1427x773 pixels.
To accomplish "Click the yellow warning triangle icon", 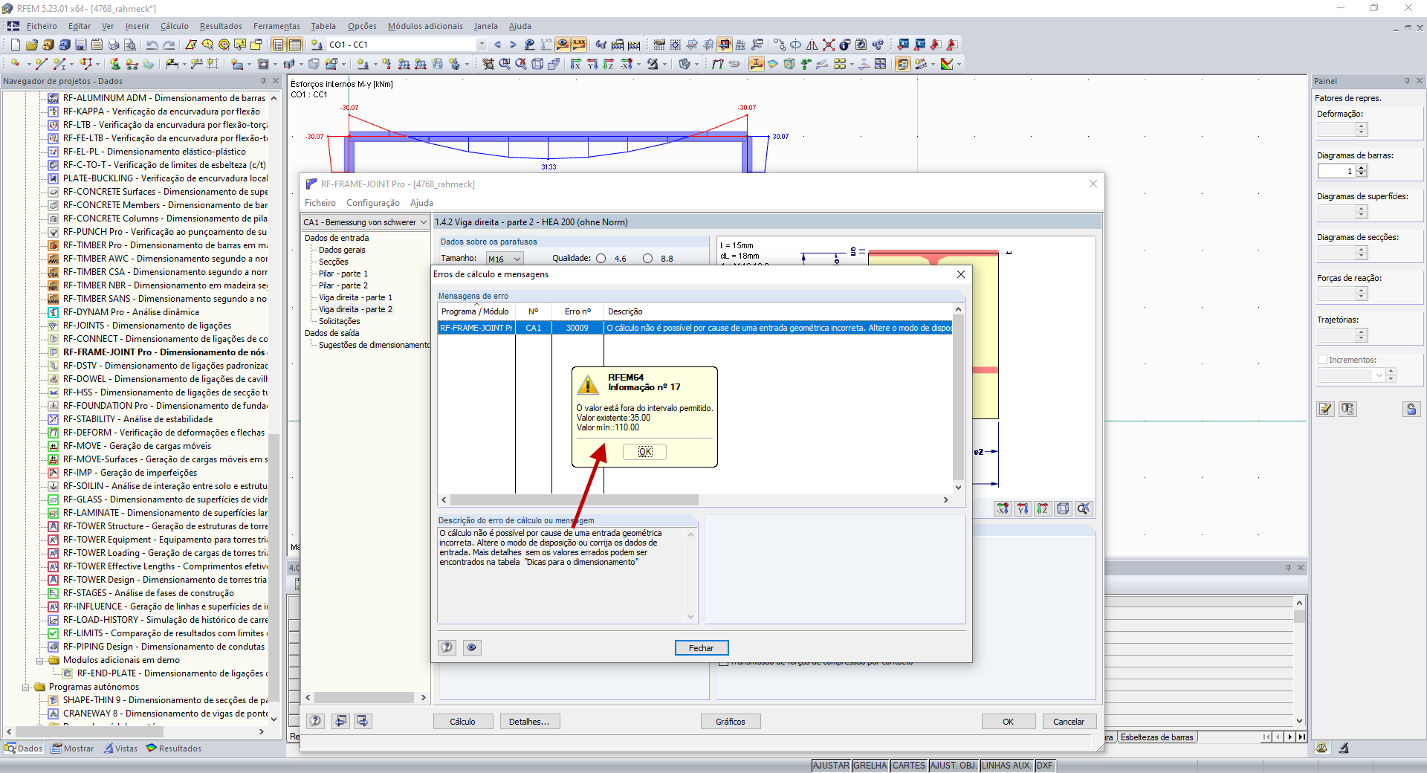I will [588, 384].
